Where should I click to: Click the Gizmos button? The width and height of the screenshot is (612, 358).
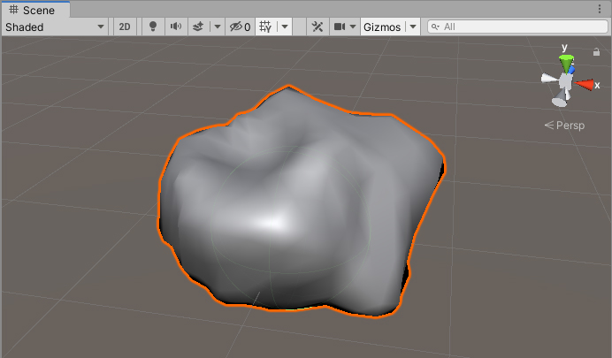tap(382, 27)
